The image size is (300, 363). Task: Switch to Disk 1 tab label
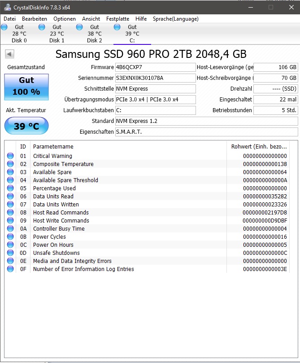point(57,40)
